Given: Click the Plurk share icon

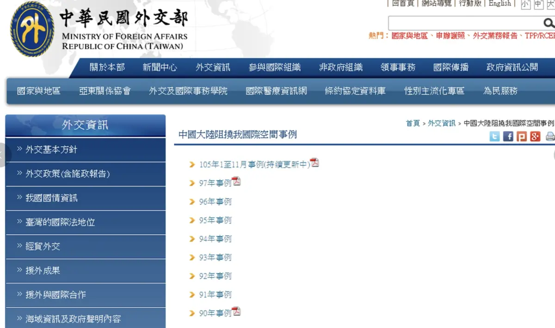Looking at the screenshot, I should 522,136.
